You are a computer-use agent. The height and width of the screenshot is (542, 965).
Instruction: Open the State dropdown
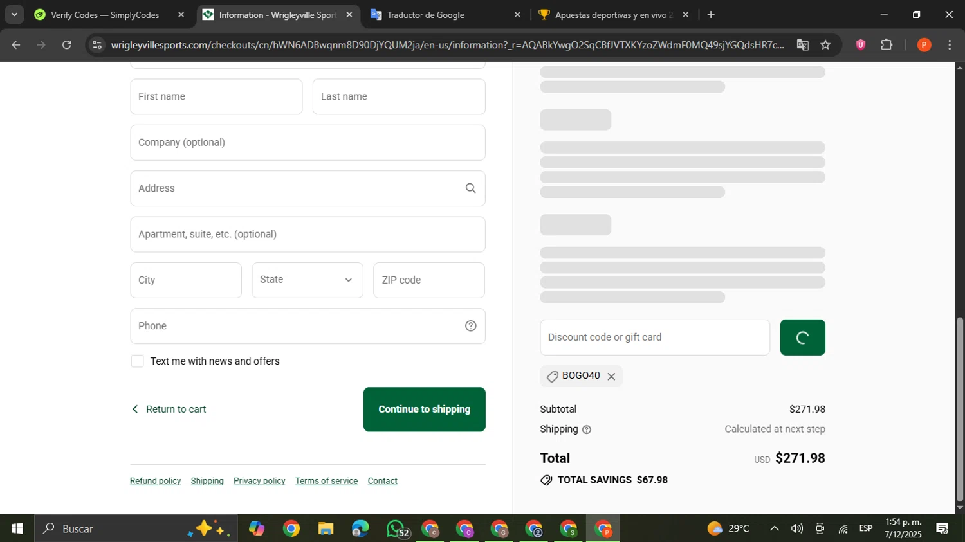308,280
